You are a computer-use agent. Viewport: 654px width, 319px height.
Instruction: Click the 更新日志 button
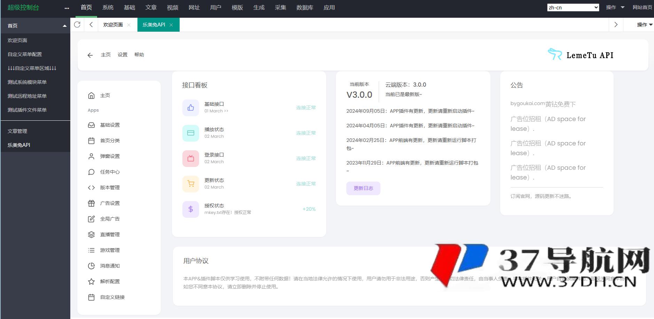click(363, 188)
